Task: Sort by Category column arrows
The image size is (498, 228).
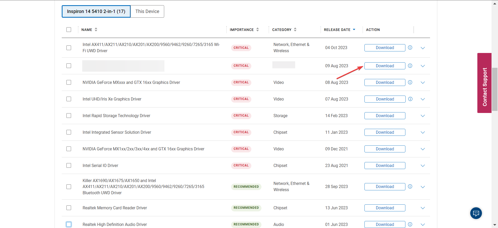Action: (x=295, y=30)
